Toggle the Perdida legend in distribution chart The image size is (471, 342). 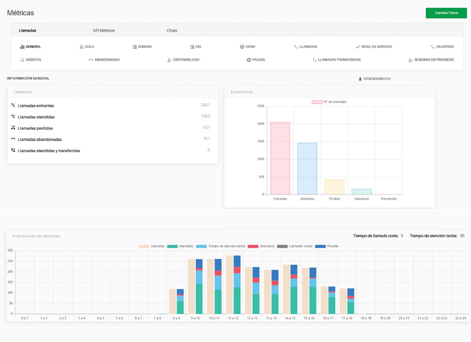[x=320, y=246]
